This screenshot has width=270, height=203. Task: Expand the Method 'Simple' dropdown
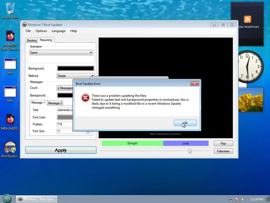point(75,76)
